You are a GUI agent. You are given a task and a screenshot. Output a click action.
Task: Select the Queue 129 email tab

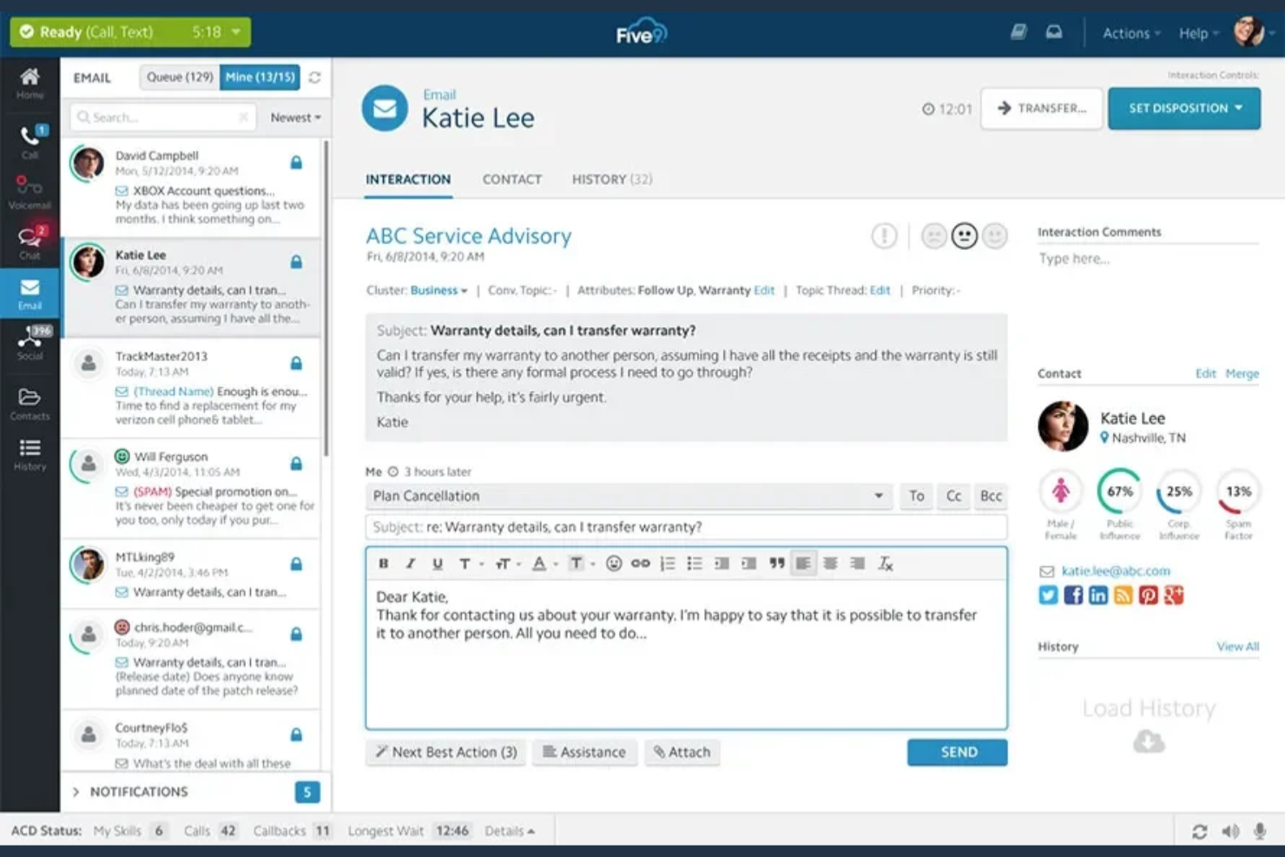[x=179, y=76]
